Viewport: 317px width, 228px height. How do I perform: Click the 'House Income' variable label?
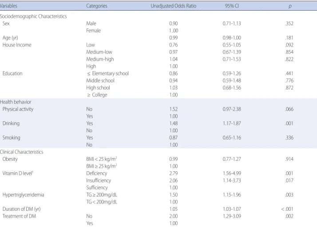(17, 45)
